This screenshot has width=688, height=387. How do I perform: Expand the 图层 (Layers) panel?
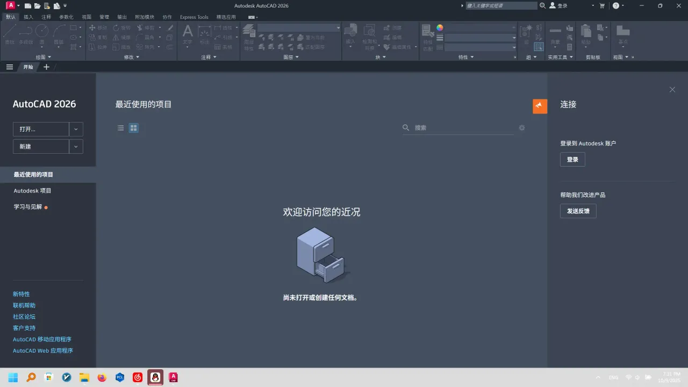[x=291, y=57]
